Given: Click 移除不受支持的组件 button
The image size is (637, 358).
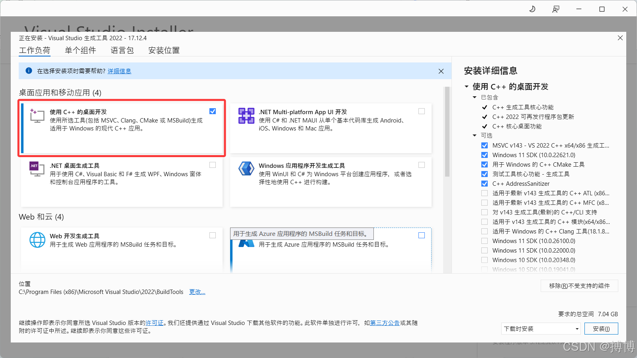Looking at the screenshot, I should click(x=579, y=286).
